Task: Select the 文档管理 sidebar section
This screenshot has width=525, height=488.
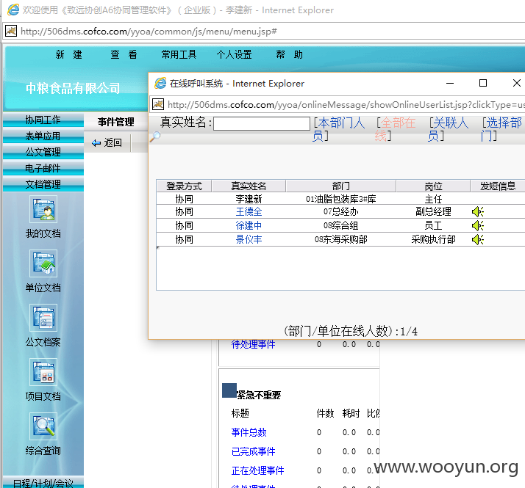Action: pos(43,184)
